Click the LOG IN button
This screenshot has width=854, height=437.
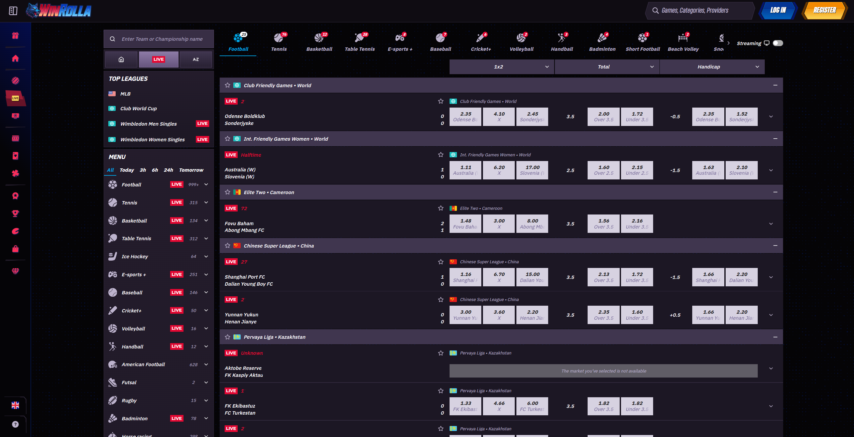[778, 10]
